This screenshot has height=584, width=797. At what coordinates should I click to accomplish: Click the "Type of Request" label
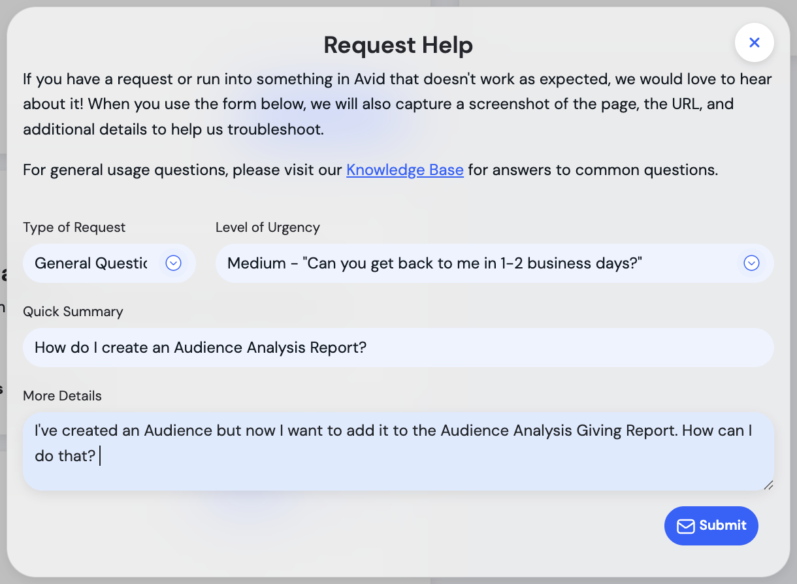point(74,227)
